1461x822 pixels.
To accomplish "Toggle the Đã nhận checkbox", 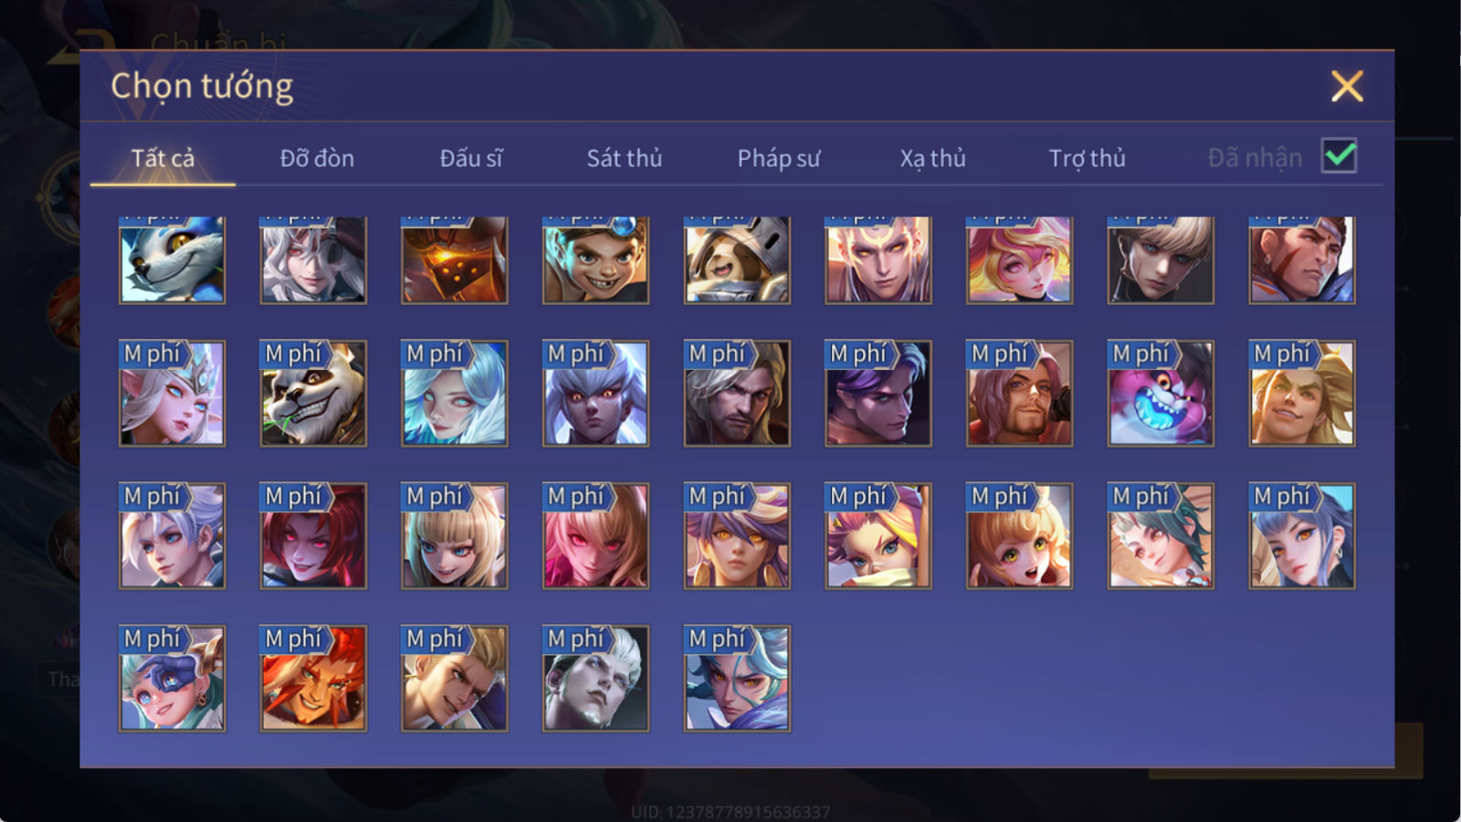I will click(x=1339, y=156).
